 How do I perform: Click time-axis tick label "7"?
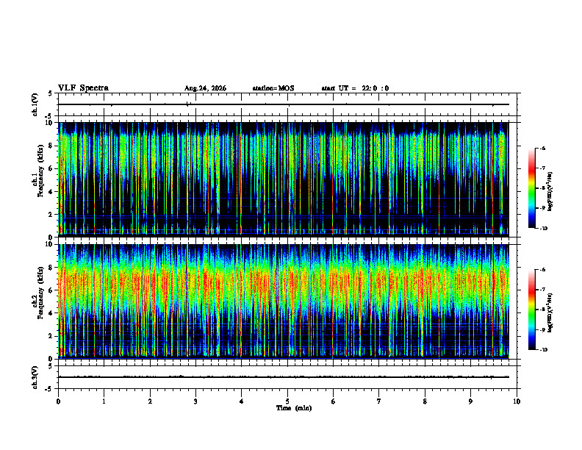tap(379, 401)
